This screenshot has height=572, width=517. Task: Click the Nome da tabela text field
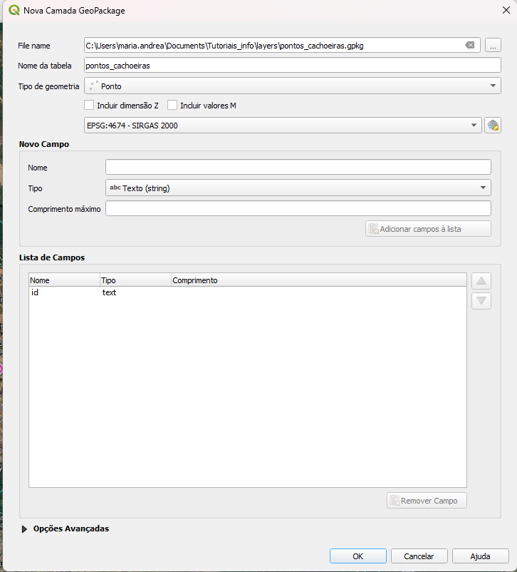pyautogui.click(x=292, y=65)
